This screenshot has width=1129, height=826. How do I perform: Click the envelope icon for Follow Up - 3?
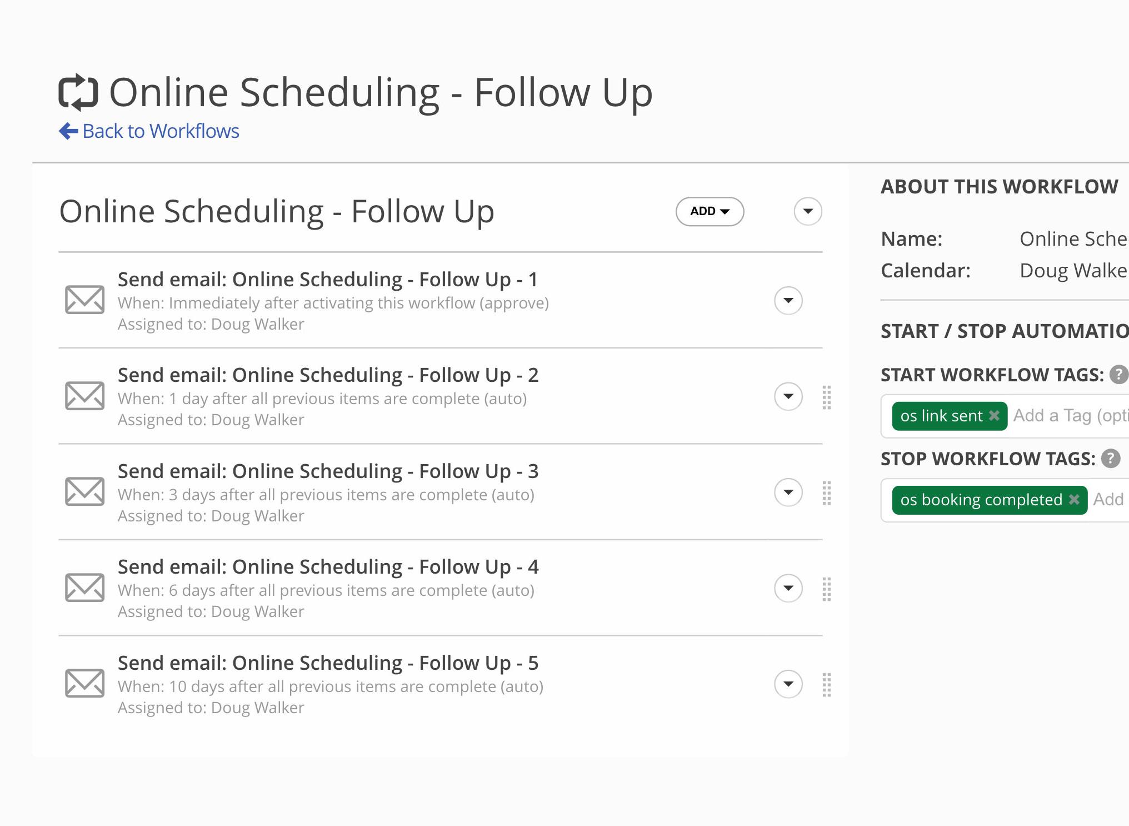click(x=84, y=492)
